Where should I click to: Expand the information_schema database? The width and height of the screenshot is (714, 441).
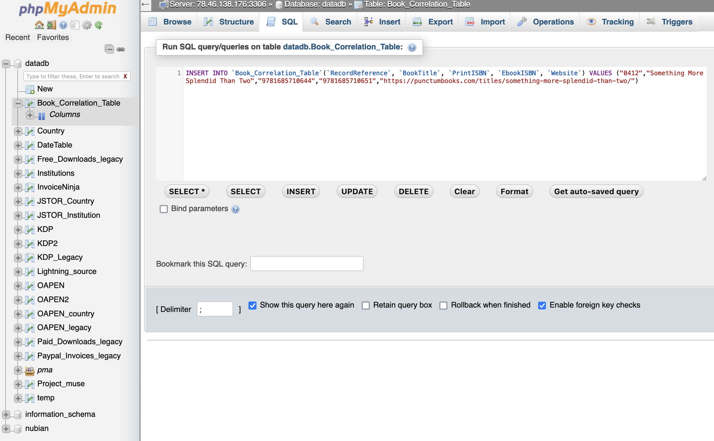coord(6,414)
